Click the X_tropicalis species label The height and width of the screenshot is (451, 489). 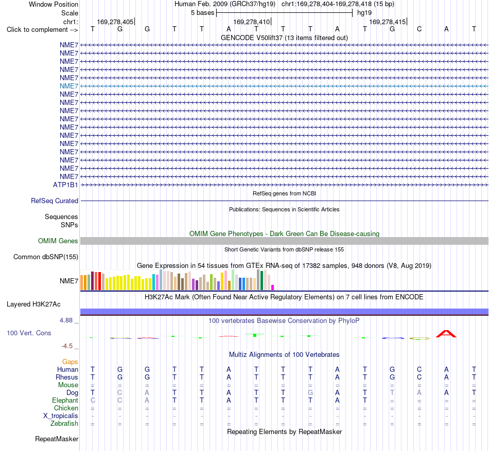pos(61,416)
